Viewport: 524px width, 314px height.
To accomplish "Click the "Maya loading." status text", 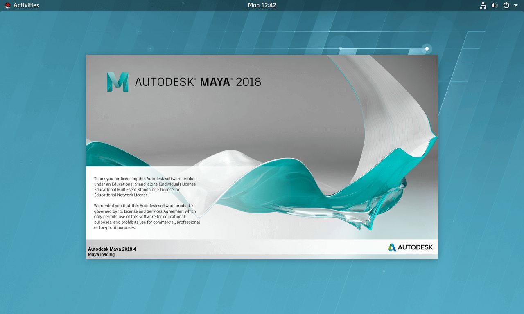I will 102,254.
